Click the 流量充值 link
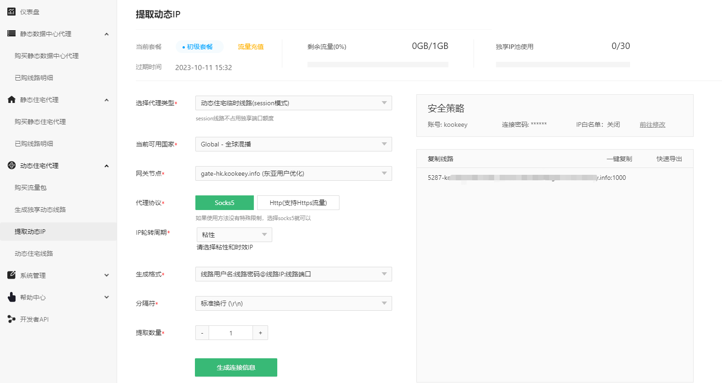The height and width of the screenshot is (383, 722). (x=251, y=47)
